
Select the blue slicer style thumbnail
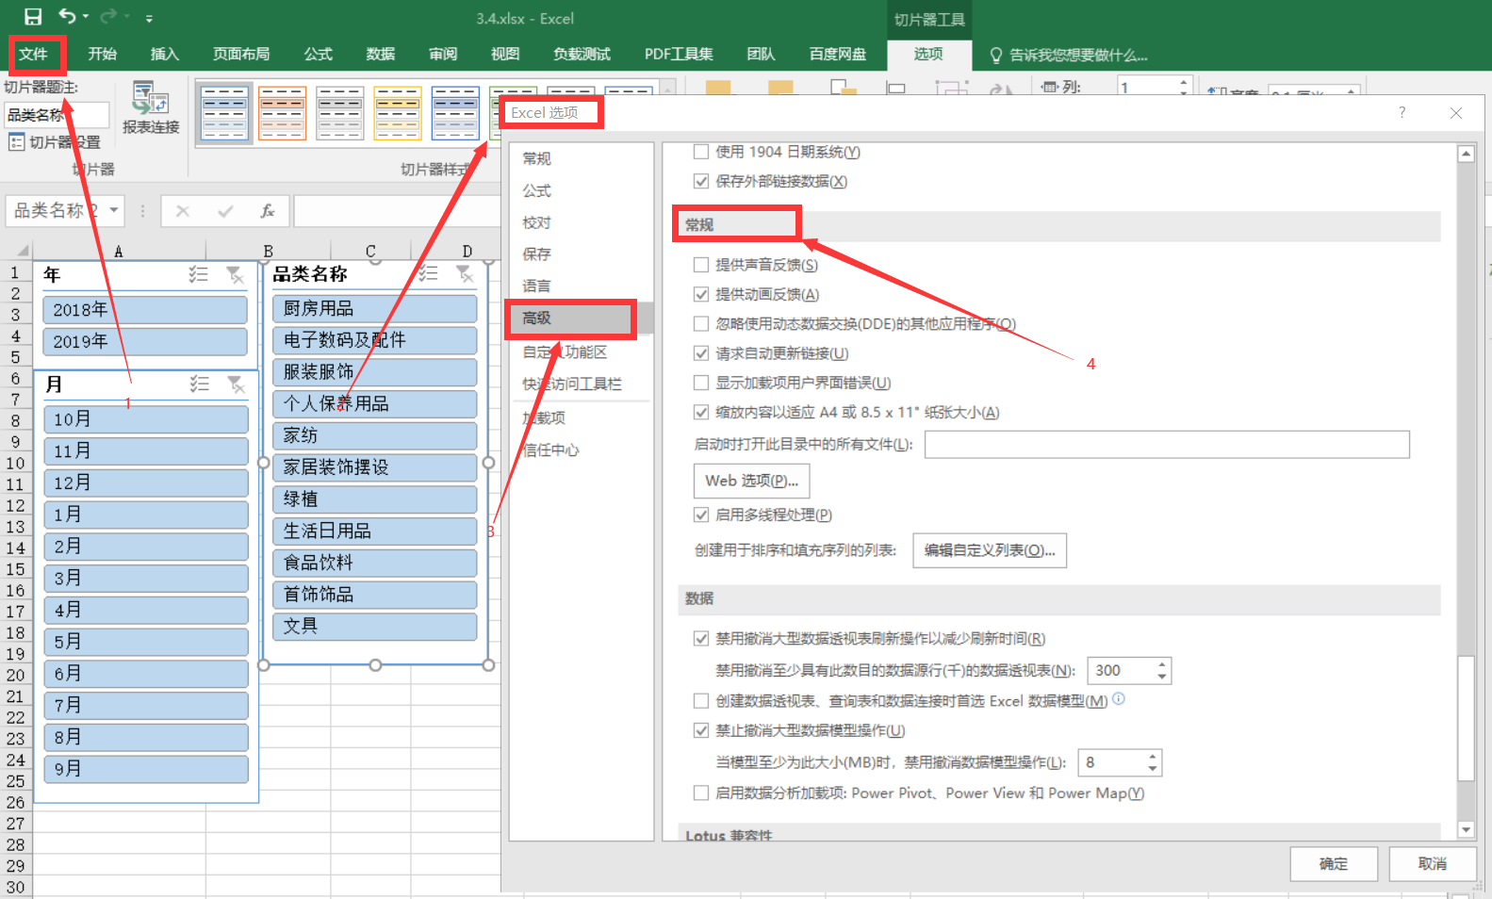[x=224, y=113]
